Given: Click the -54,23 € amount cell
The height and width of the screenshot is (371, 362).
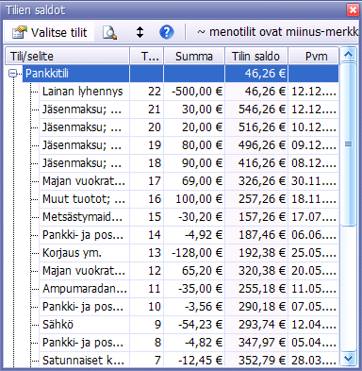Looking at the screenshot, I should pyautogui.click(x=194, y=325).
